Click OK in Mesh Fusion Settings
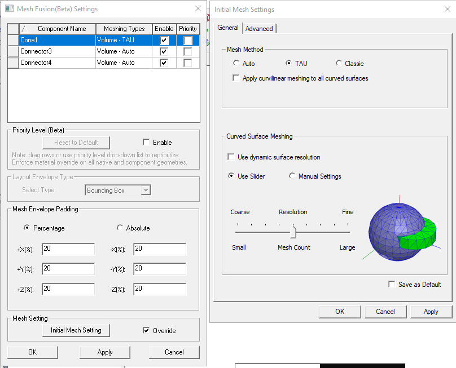Image resolution: width=456 pixels, height=368 pixels. pyautogui.click(x=33, y=352)
